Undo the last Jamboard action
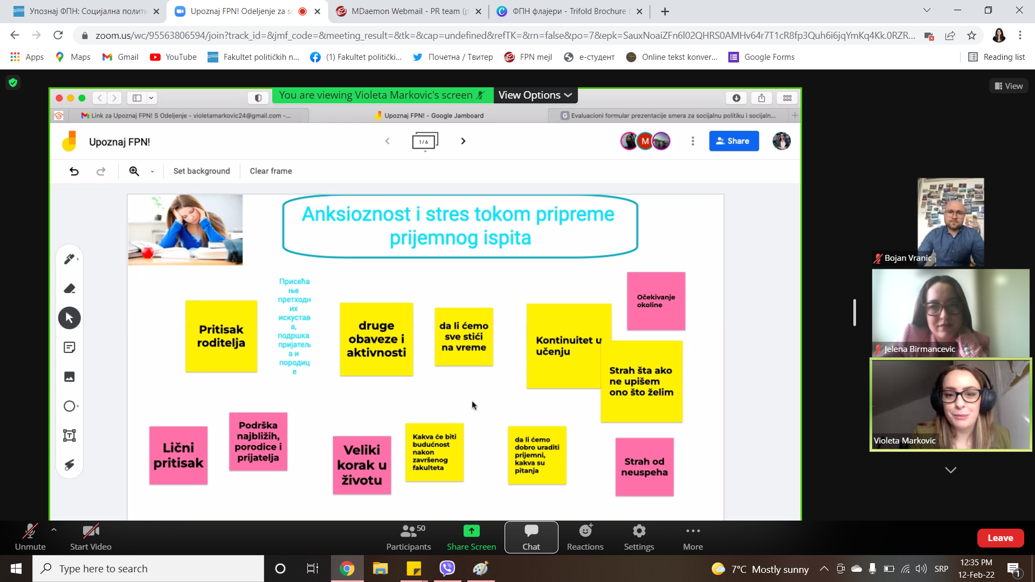The image size is (1035, 582). (x=74, y=171)
